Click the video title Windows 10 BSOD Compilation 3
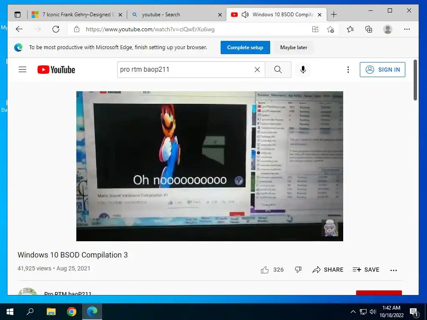The image size is (427, 320). pyautogui.click(x=73, y=255)
